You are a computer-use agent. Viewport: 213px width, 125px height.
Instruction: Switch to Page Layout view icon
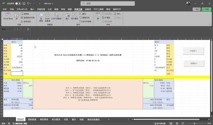point(177,123)
